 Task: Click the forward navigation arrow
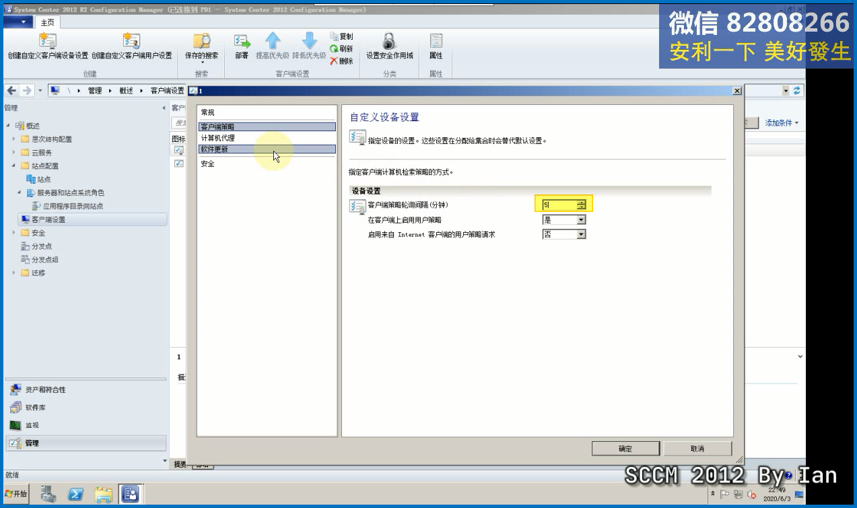click(x=27, y=91)
